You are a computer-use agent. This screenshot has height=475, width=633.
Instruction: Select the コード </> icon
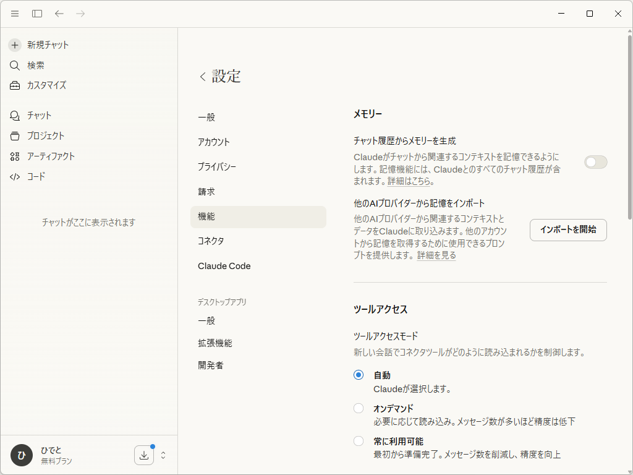(15, 176)
